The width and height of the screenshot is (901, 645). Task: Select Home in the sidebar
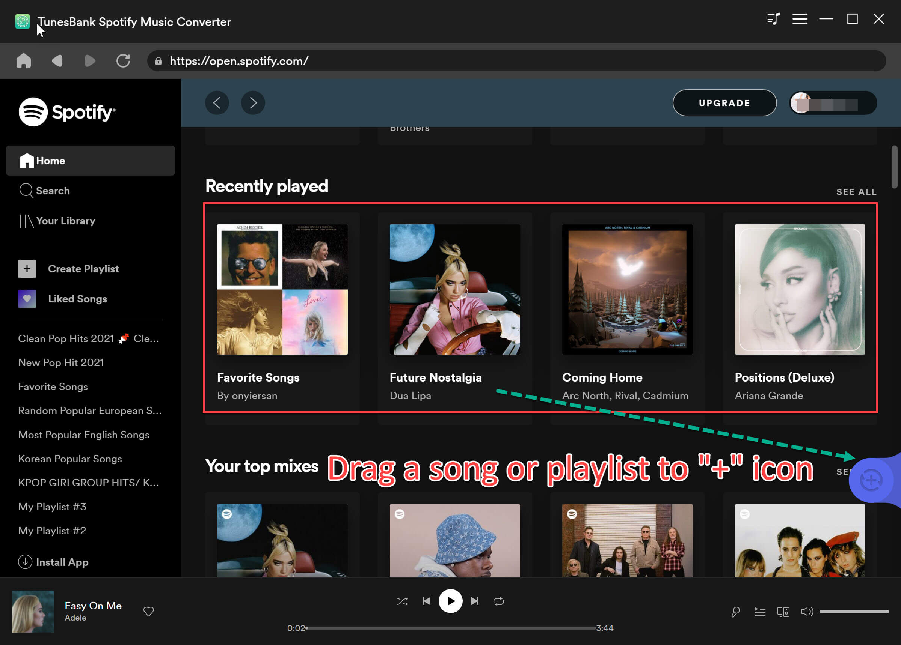pyautogui.click(x=50, y=160)
